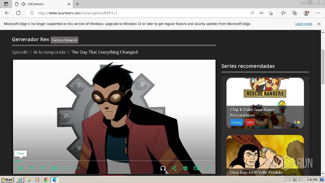Go back to previous page
Viewport: 325px width, 183px height.
[7, 13]
